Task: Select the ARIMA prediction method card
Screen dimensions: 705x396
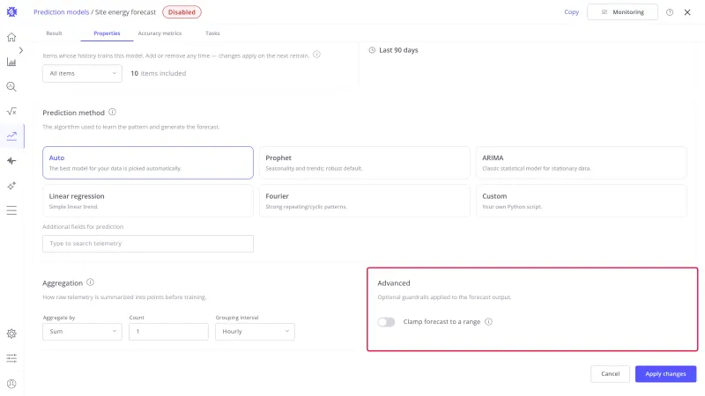Action: coord(582,163)
